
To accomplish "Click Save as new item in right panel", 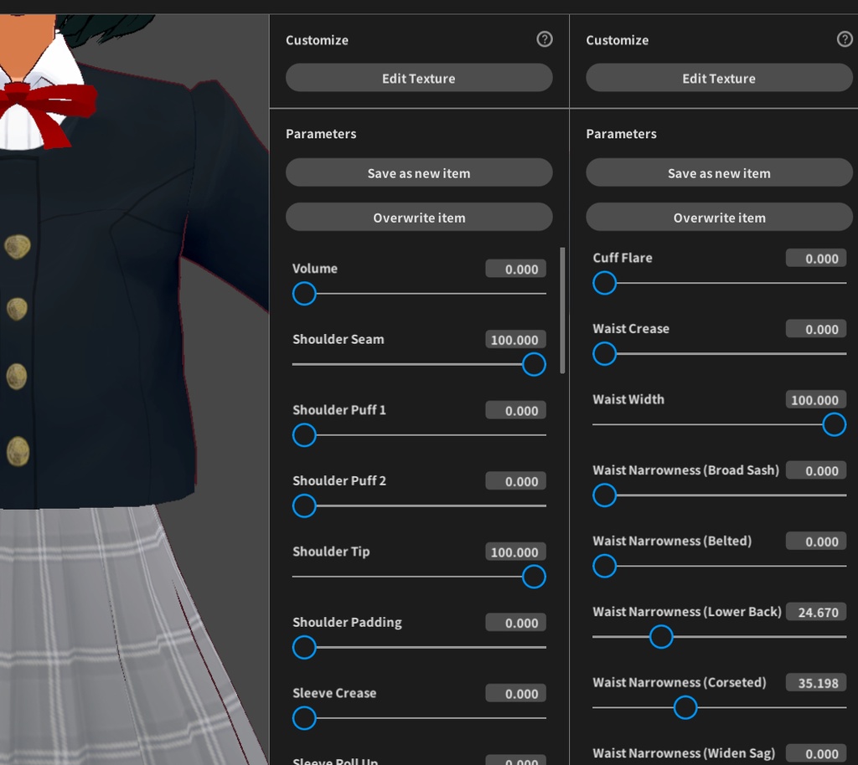I will click(x=719, y=172).
